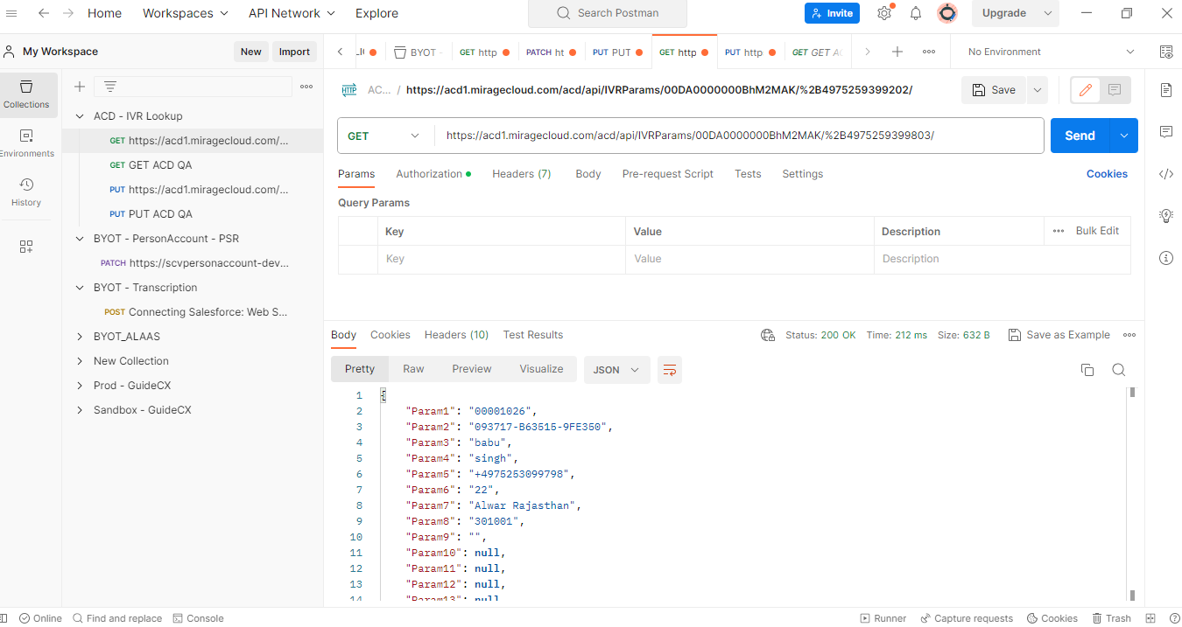Expand Prod - GuideCX collection
Viewport: 1182px width, 627px height.
81,386
